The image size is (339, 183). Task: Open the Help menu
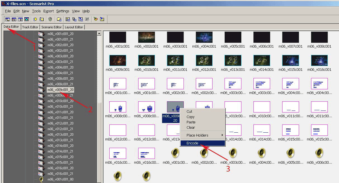point(86,11)
